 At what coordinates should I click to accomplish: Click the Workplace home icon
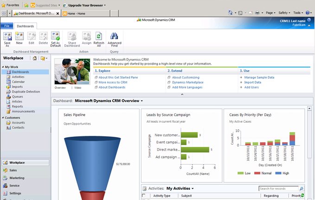[35, 58]
